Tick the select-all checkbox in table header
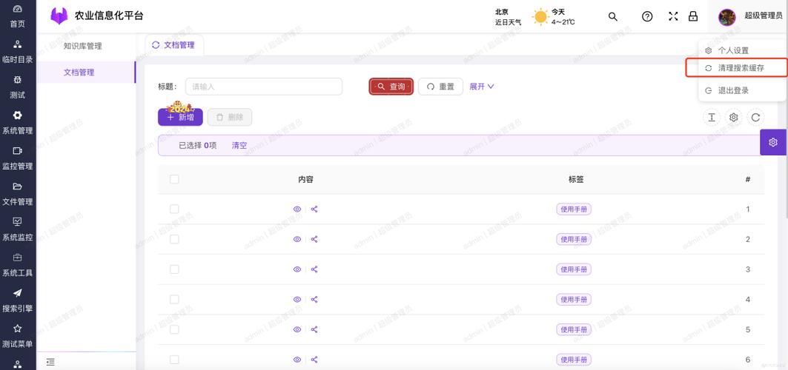 (174, 179)
